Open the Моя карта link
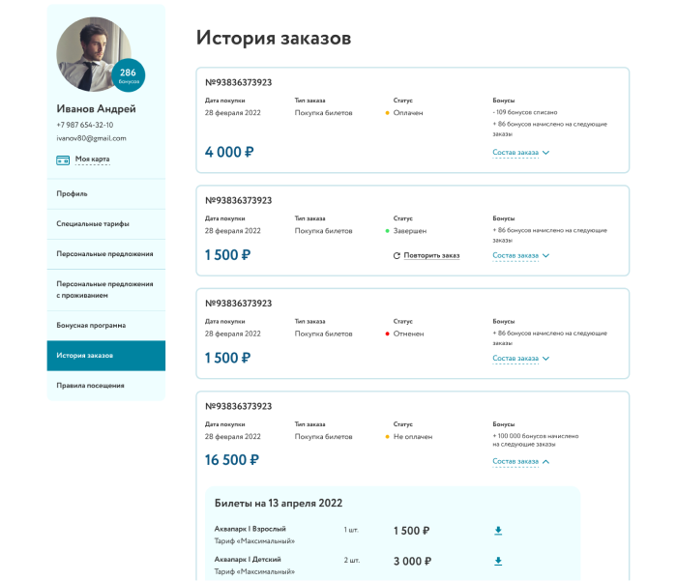This screenshot has height=581, width=677. pos(92,160)
